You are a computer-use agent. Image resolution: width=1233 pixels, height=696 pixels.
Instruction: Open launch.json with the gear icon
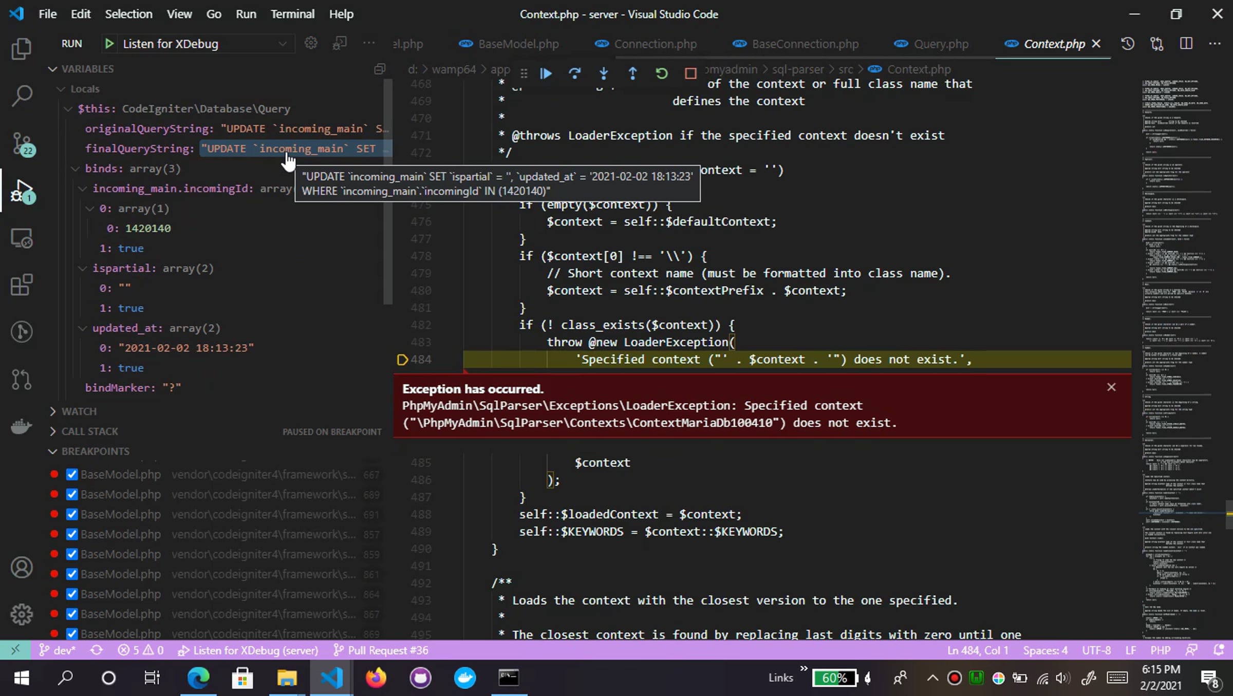coord(311,43)
